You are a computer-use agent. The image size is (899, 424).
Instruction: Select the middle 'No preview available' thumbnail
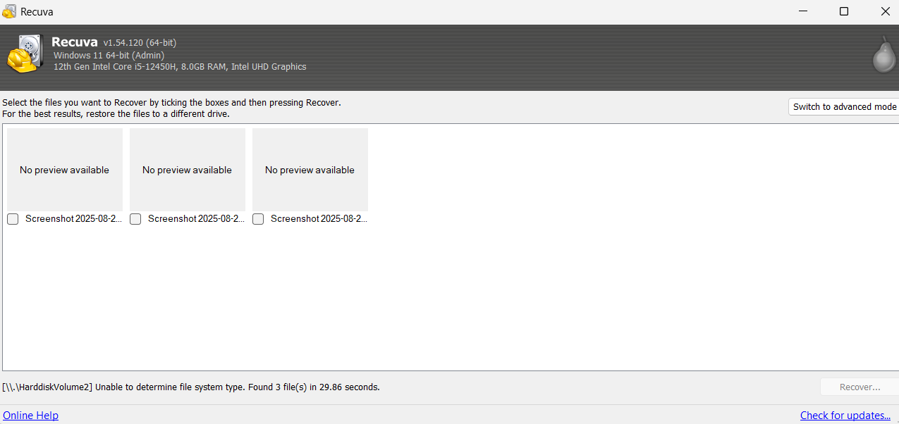188,169
